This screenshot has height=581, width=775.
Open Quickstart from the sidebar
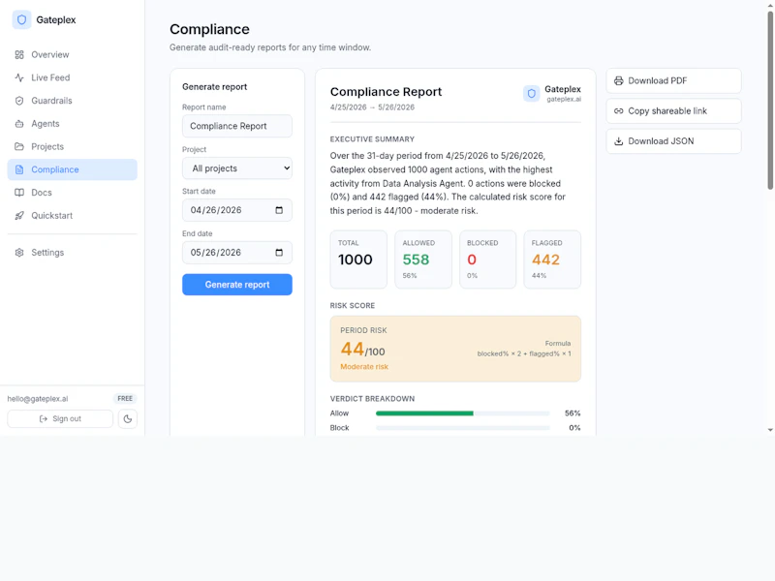pos(72,215)
